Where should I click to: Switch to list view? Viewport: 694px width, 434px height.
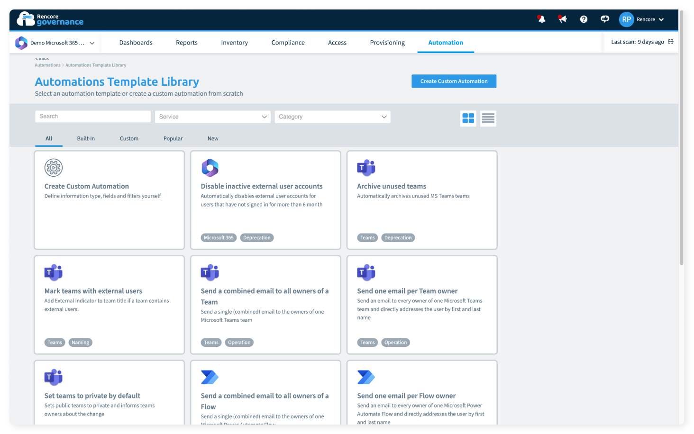point(488,118)
